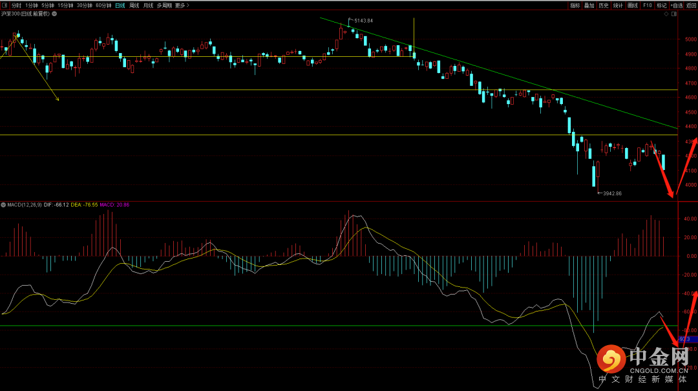Select the 60分钟 timeframe
The width and height of the screenshot is (698, 391).
[103, 5]
